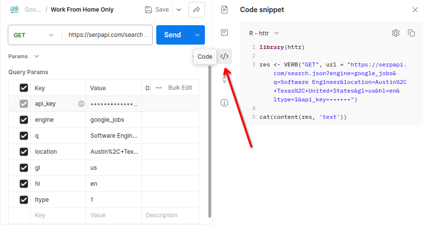Click the info icon beside api_key
Screen dimensions: 424x225
[81, 104]
